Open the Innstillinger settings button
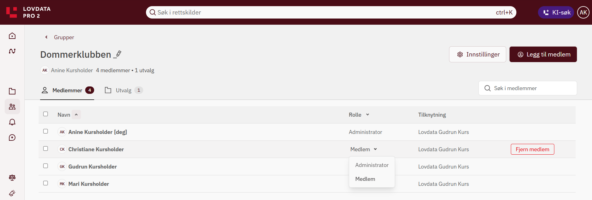This screenshot has width=592, height=200. (477, 54)
